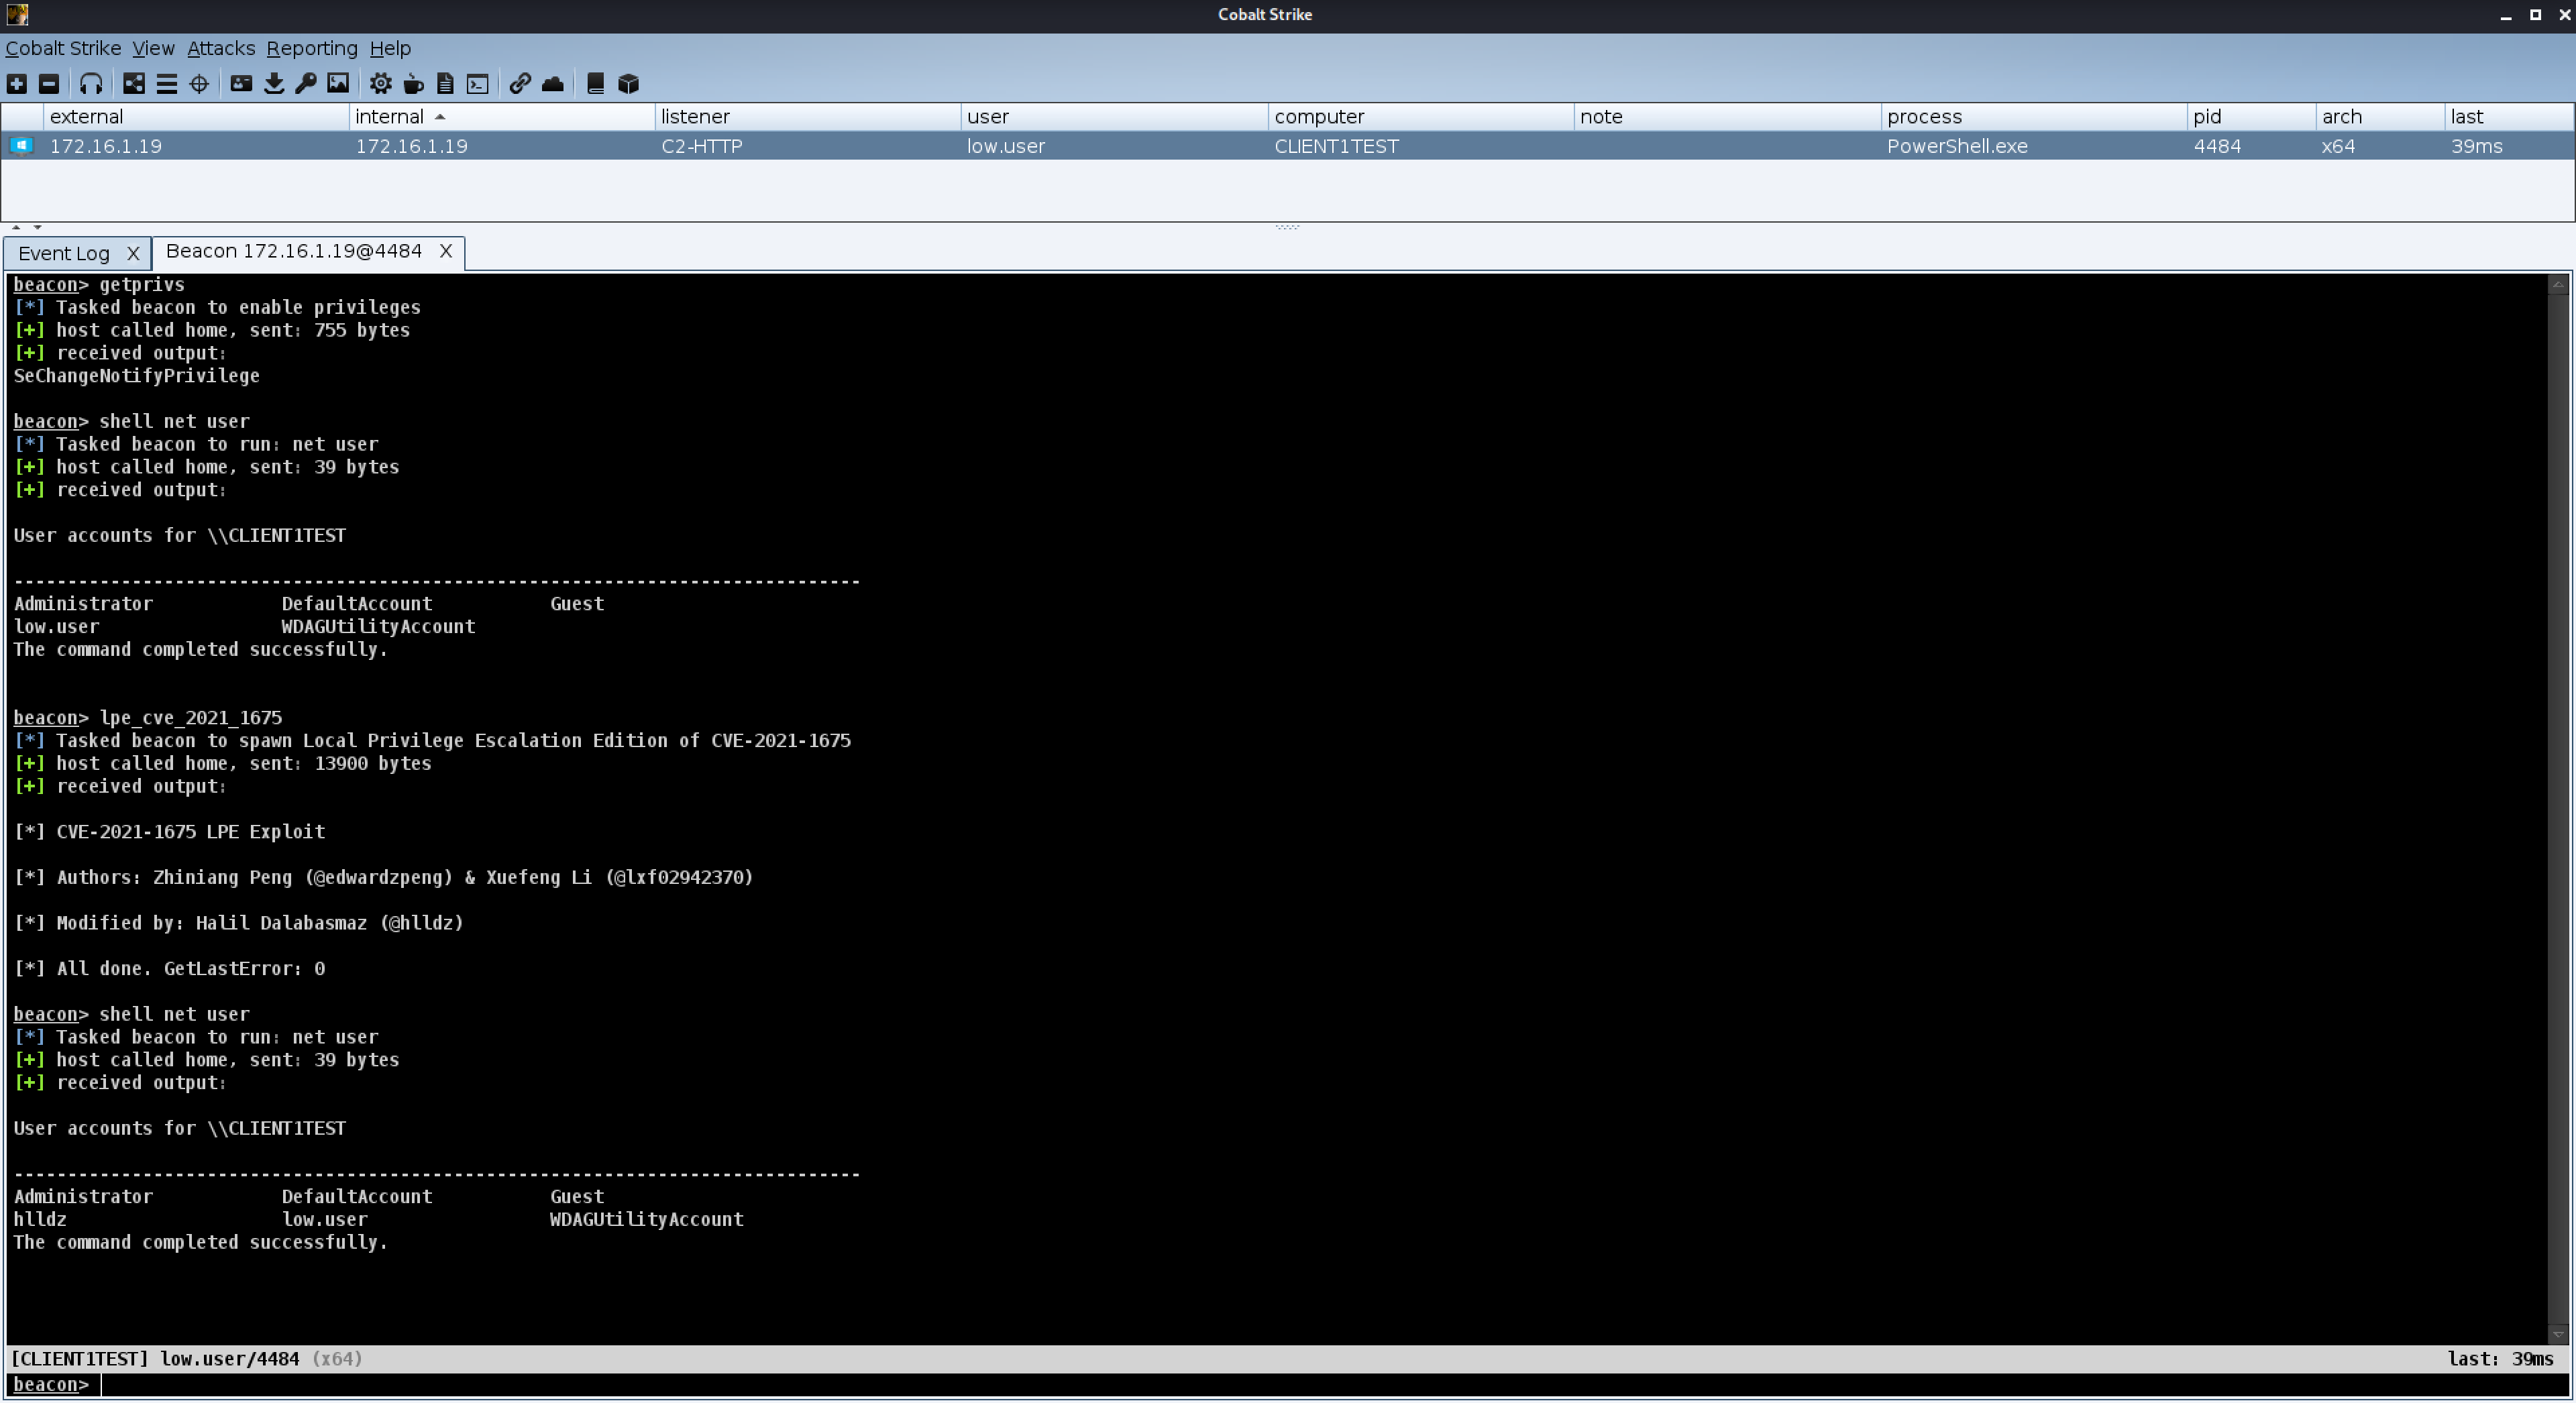Open Configure Listeners headphones icon
The width and height of the screenshot is (2576, 1403).
tap(91, 84)
